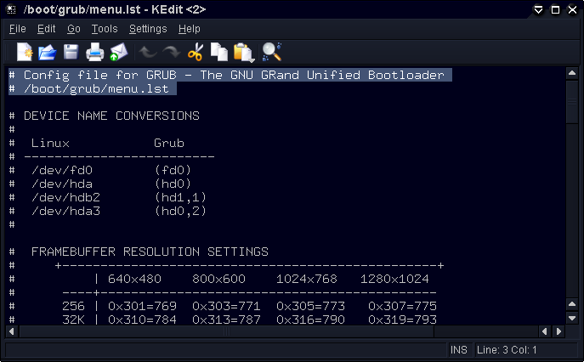Screen dimensions: 584x362
Task: Click the horizontal scrollbar left arrow
Action: coord(12,331)
